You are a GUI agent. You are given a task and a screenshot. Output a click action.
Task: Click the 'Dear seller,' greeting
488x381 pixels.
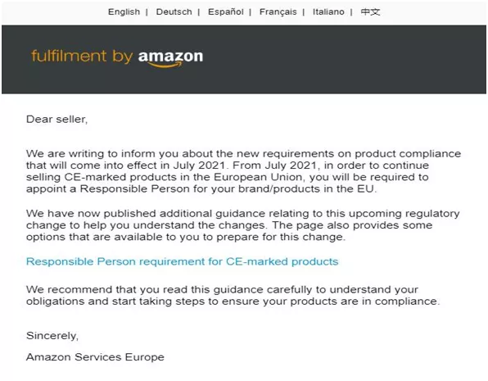click(x=57, y=119)
